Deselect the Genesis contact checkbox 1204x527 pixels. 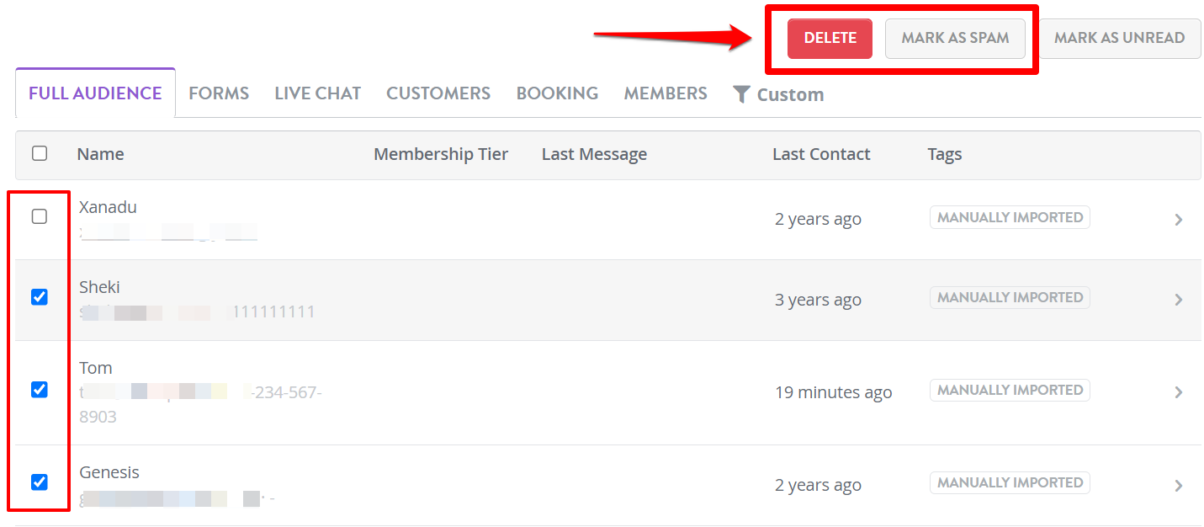tap(40, 482)
